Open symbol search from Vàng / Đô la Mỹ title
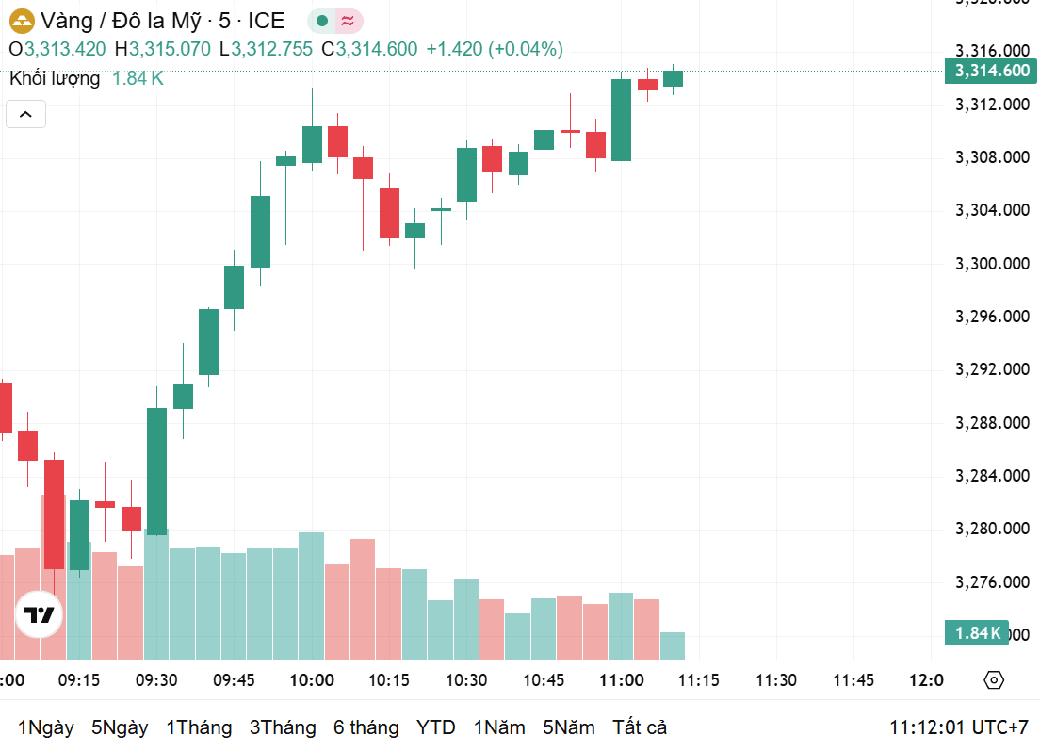Image resolution: width=1040 pixels, height=751 pixels. pyautogui.click(x=162, y=22)
